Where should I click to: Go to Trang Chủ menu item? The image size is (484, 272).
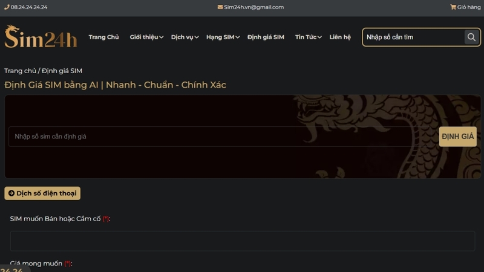[103, 37]
